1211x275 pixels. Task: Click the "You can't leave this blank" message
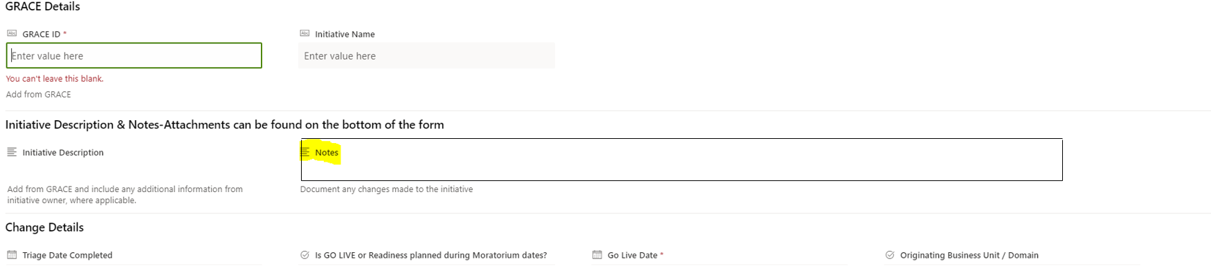pos(55,79)
